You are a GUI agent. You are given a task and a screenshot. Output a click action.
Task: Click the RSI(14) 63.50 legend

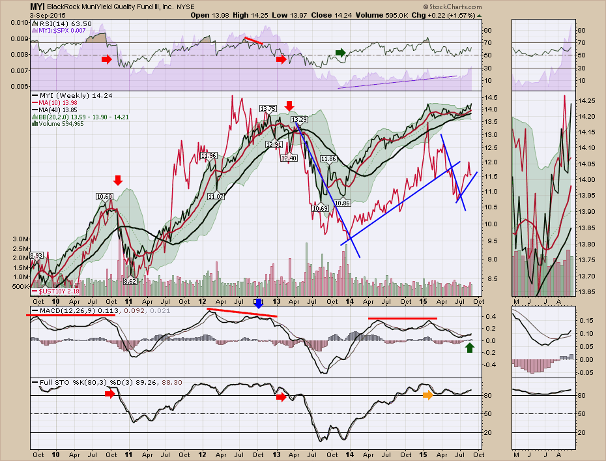(x=62, y=24)
